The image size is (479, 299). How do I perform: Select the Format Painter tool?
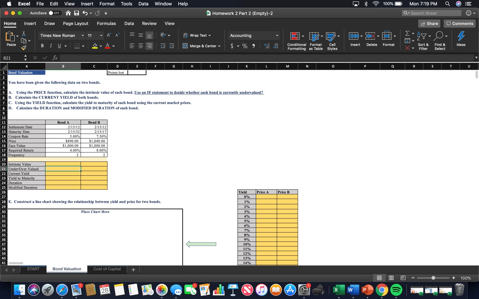click(x=24, y=48)
